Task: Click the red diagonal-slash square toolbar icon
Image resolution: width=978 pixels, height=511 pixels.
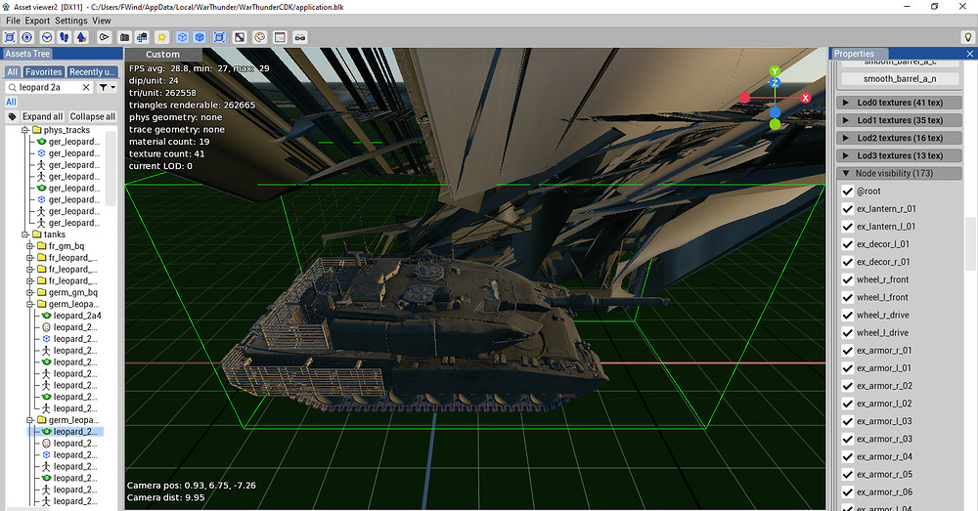Action: tap(239, 37)
